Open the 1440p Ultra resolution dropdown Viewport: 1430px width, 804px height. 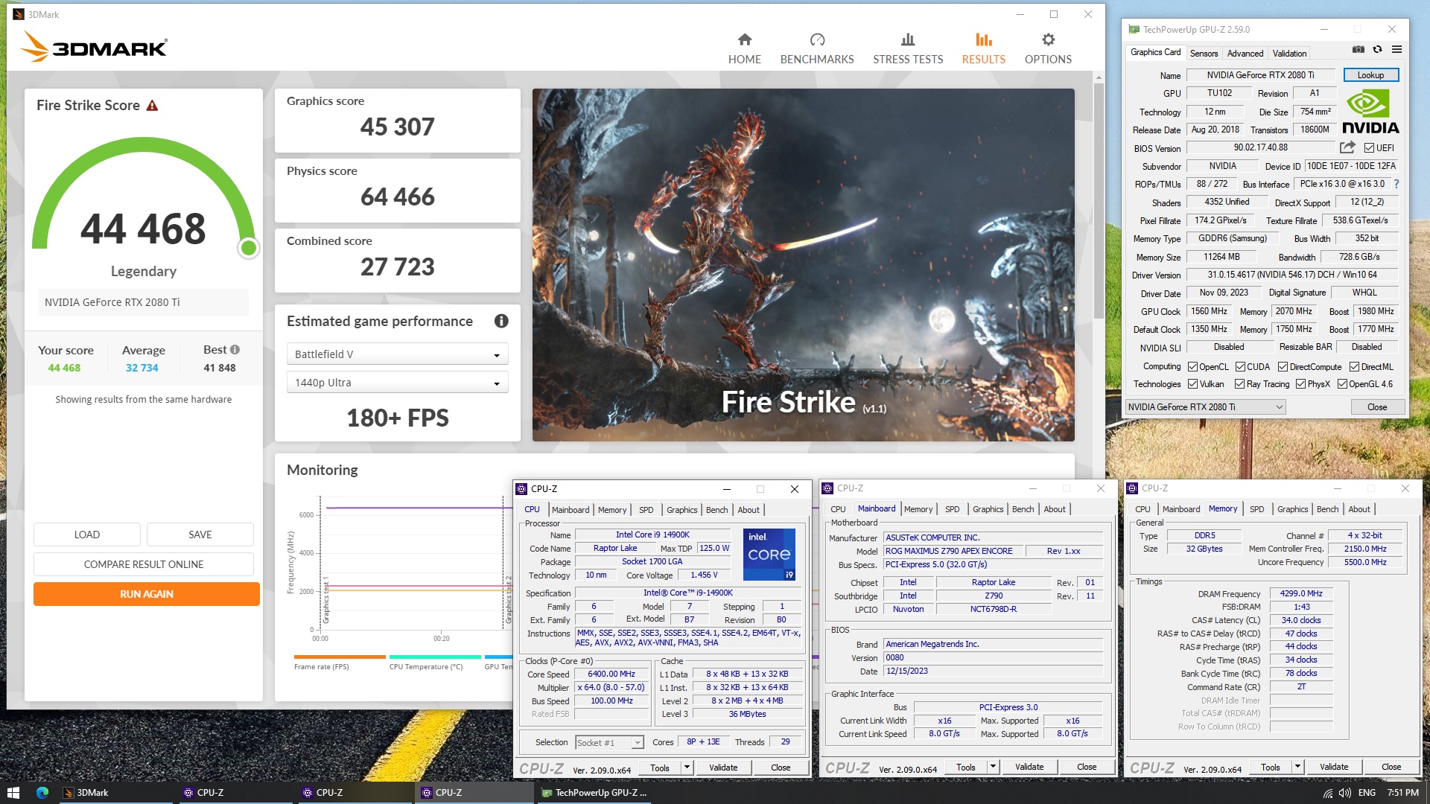[x=397, y=383]
